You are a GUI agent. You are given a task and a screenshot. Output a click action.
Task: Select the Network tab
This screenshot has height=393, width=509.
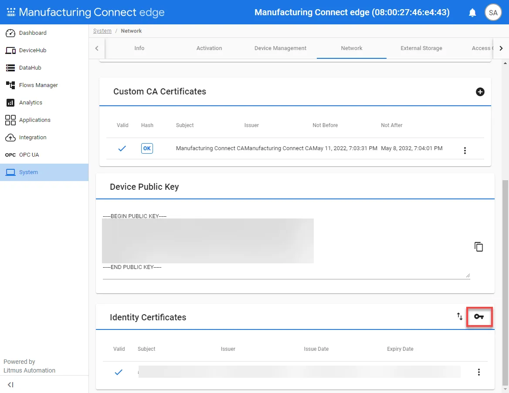352,48
